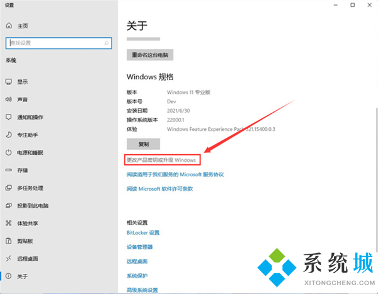Open 设备管理器 link
Image resolution: width=378 pixels, height=294 pixels.
pos(140,247)
